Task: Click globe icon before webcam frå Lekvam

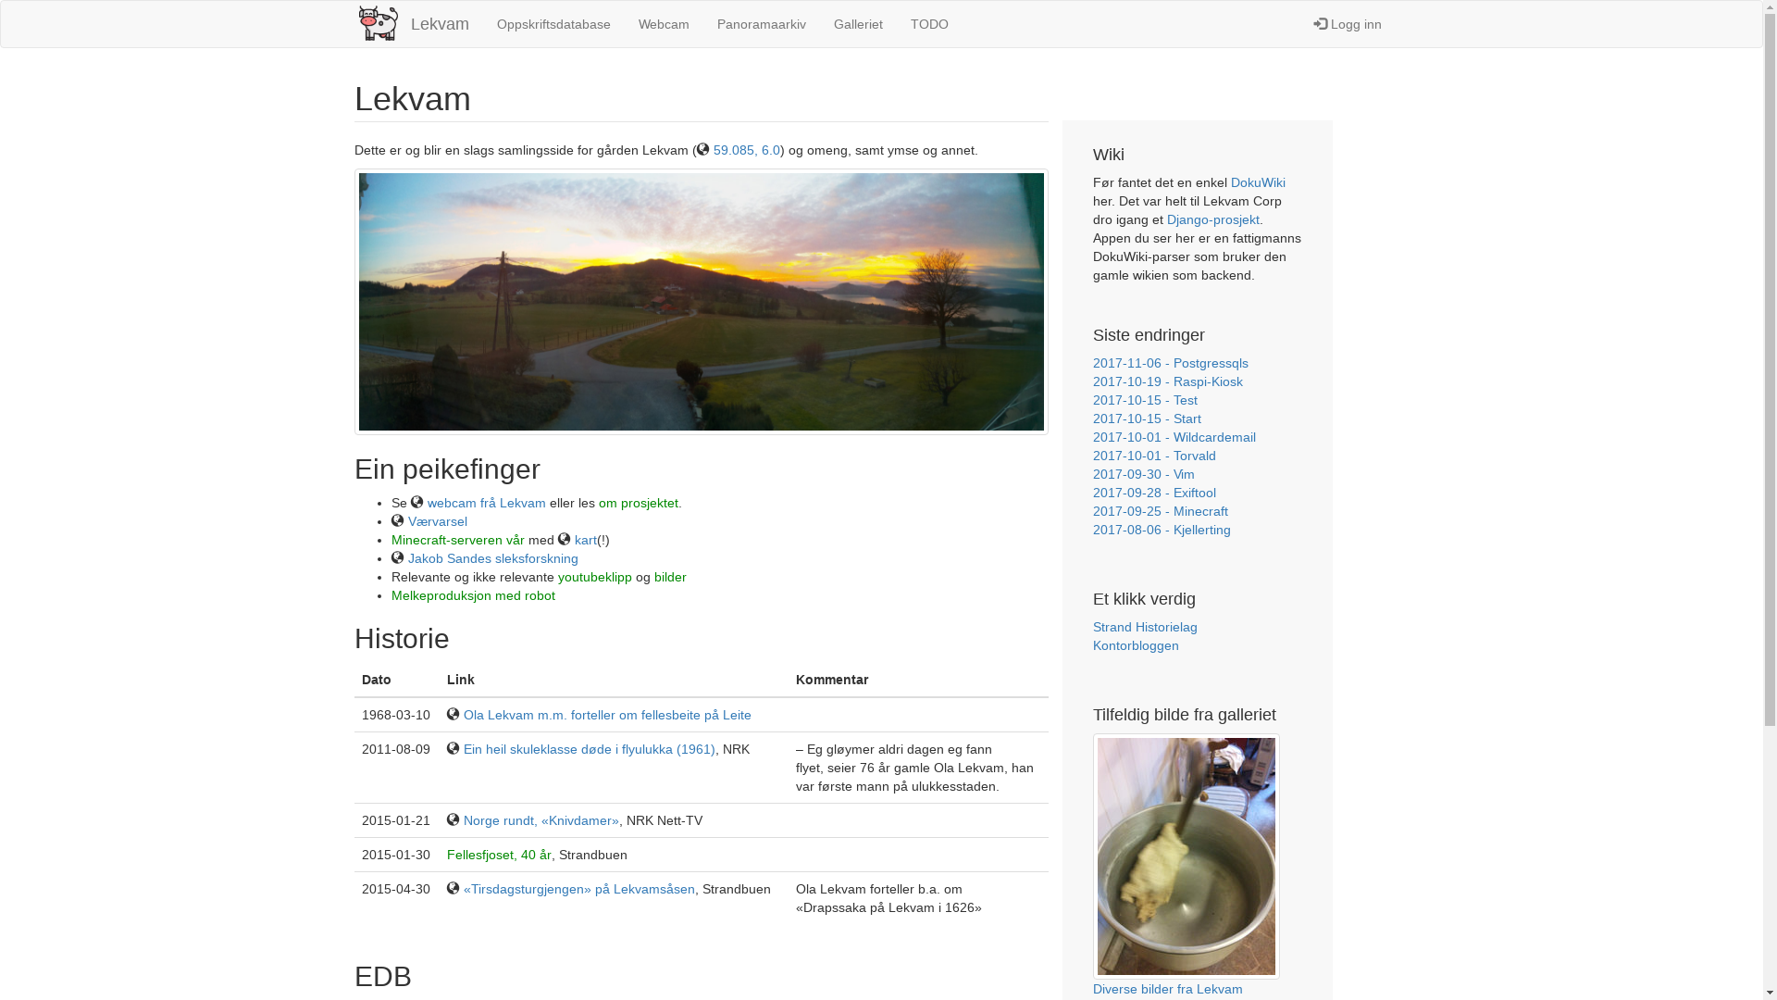Action: tap(417, 502)
